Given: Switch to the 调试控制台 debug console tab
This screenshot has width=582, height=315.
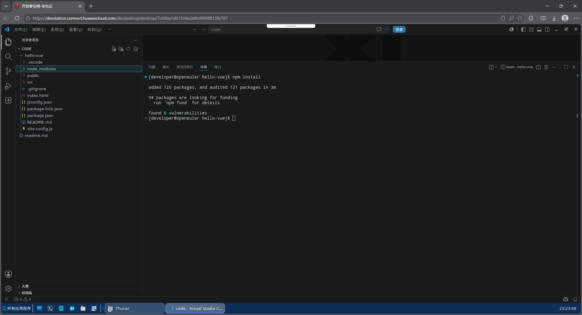Looking at the screenshot, I should point(185,67).
